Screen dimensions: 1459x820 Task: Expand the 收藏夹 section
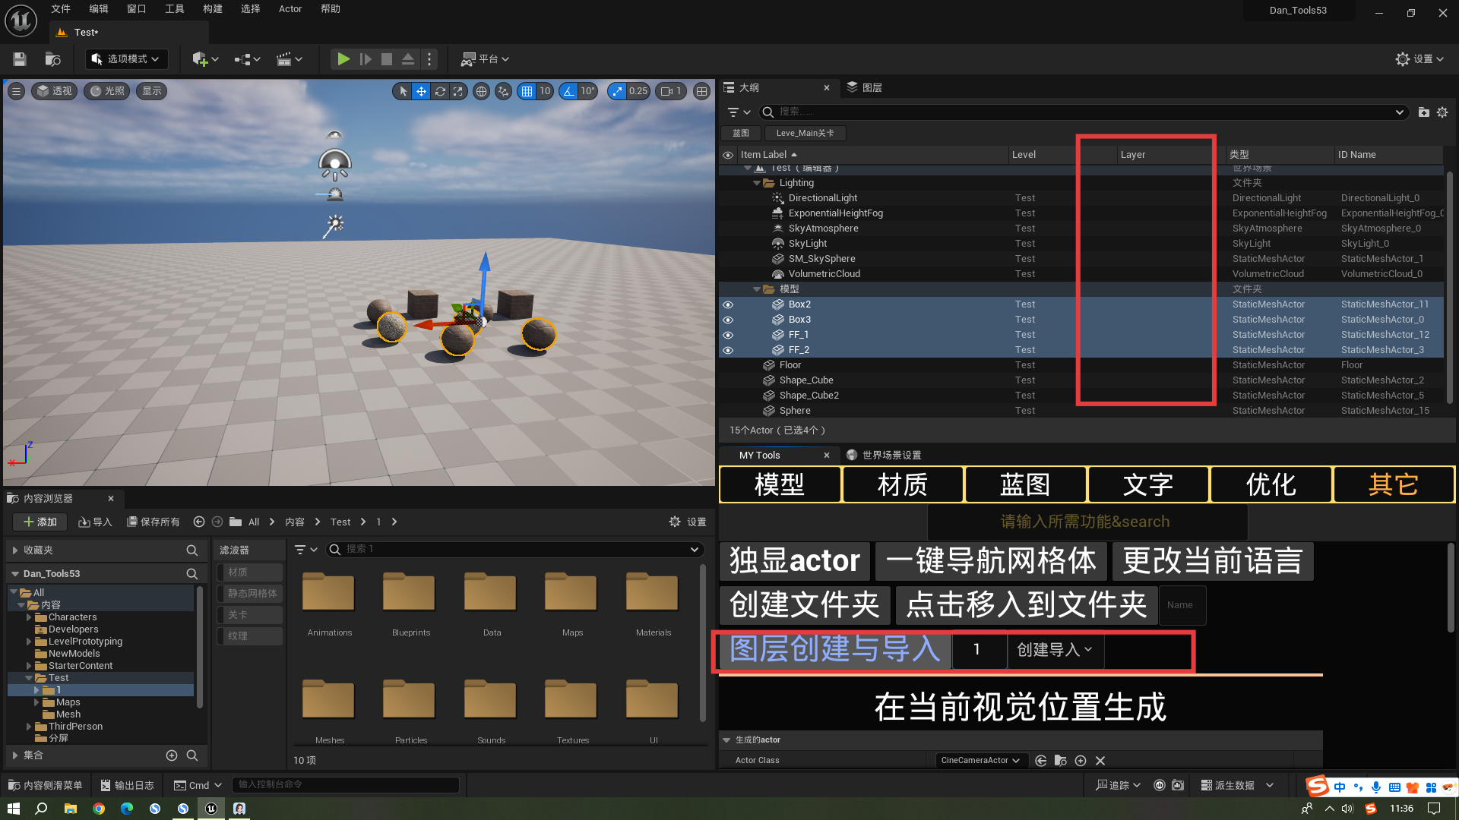[x=15, y=550]
